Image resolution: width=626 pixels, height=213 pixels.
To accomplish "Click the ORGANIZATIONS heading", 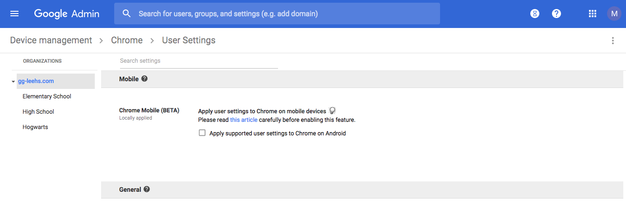I will tap(42, 61).
